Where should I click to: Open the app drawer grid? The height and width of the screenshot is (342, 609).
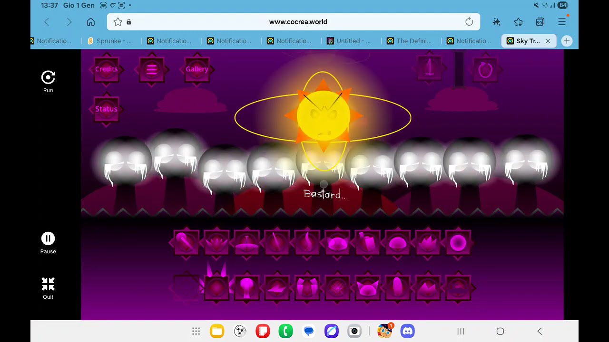196,331
